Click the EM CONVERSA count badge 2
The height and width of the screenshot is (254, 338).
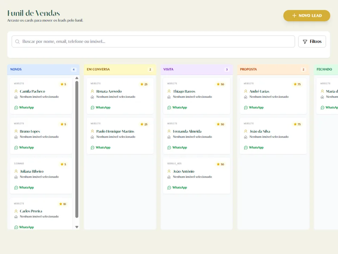(150, 69)
